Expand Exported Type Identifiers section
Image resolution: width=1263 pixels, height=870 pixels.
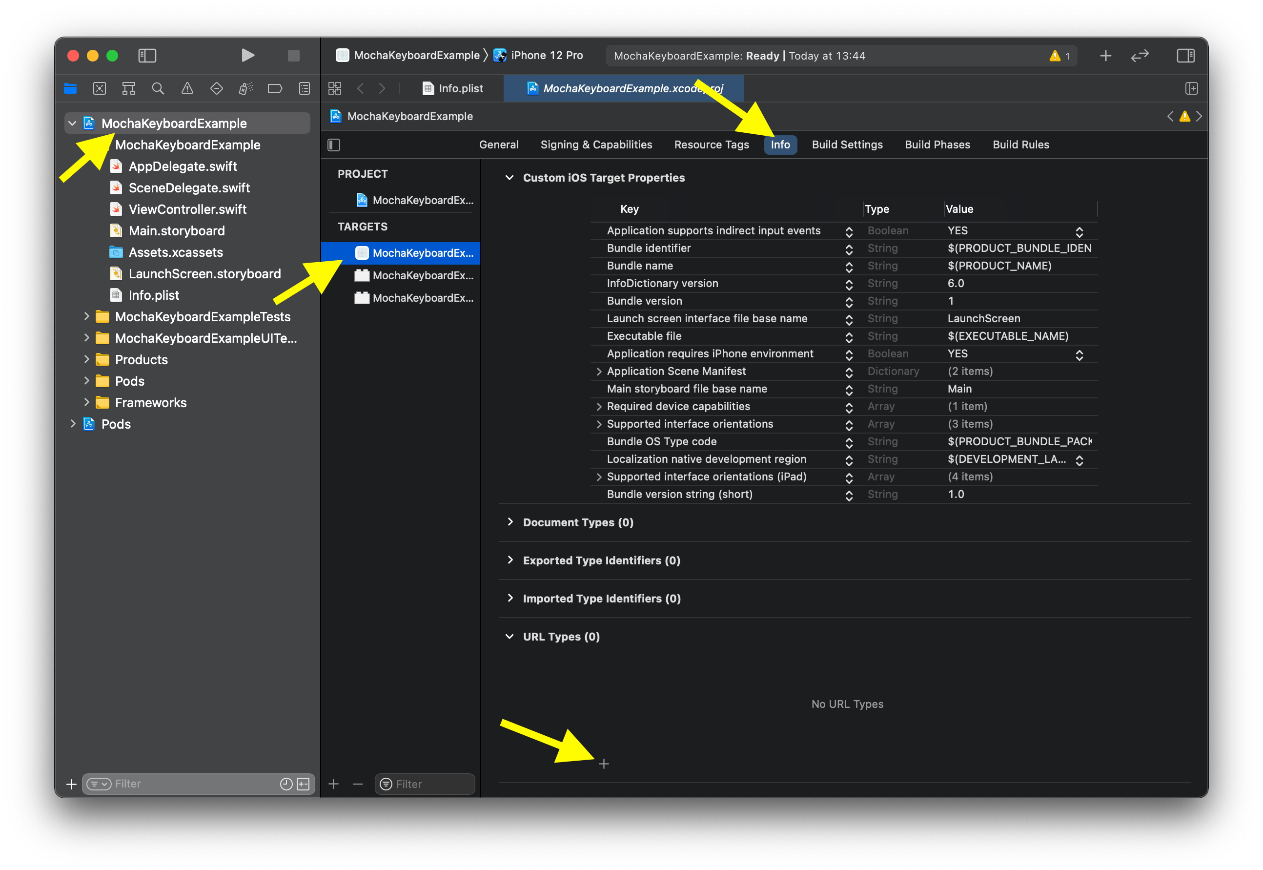pos(509,560)
